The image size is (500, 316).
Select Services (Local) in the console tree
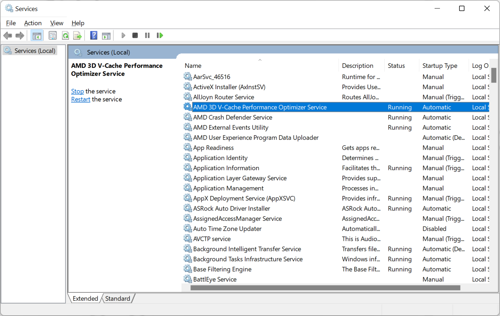click(34, 51)
